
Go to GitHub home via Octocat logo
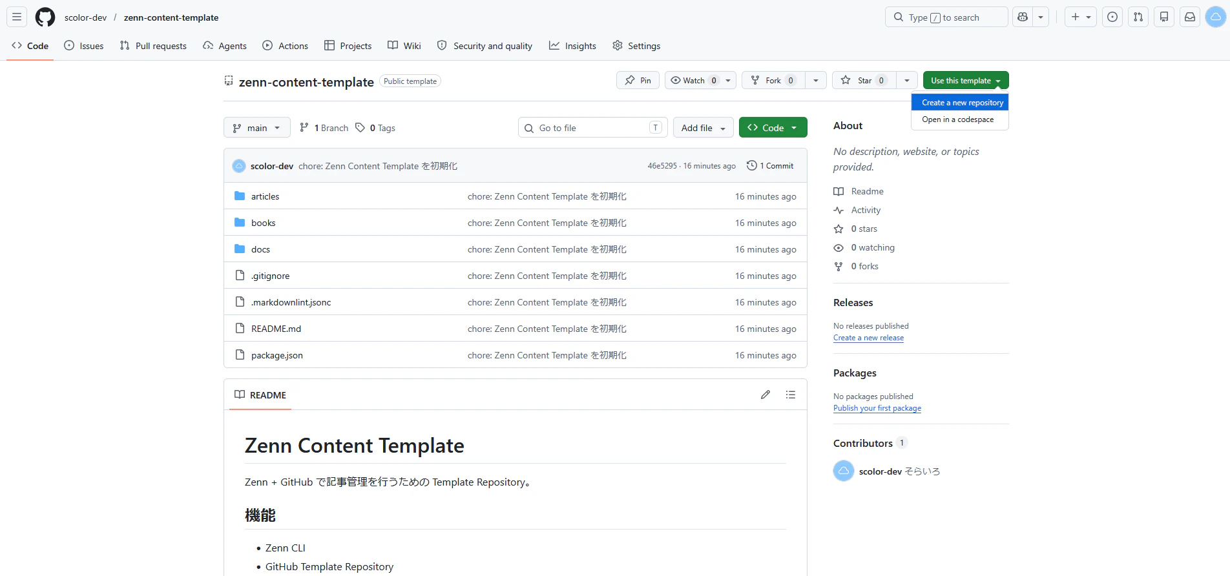tap(45, 17)
